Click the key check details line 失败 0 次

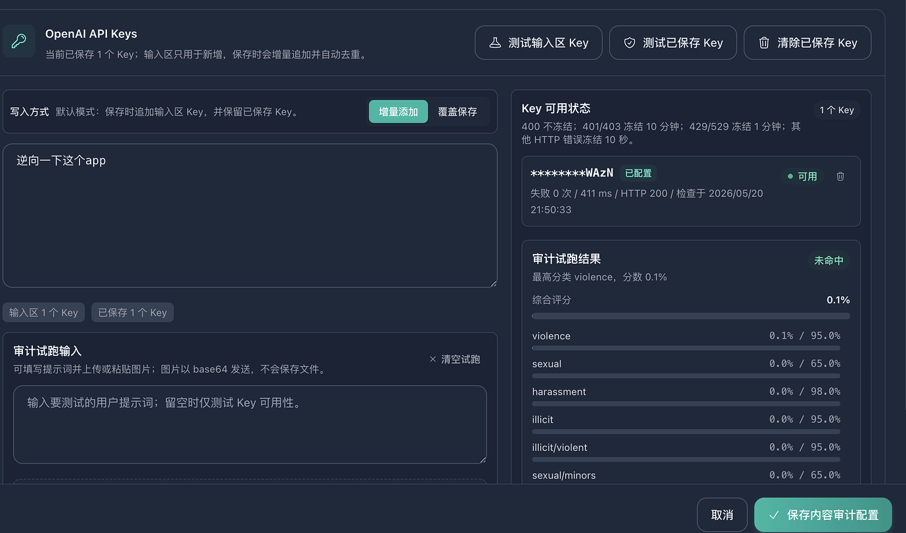coord(647,202)
